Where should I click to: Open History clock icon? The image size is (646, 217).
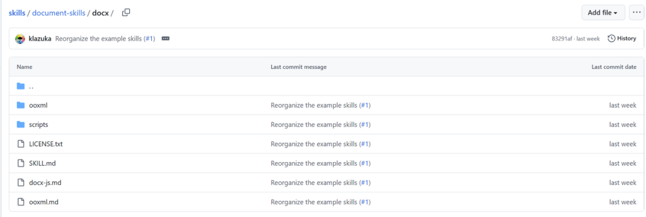coord(611,39)
